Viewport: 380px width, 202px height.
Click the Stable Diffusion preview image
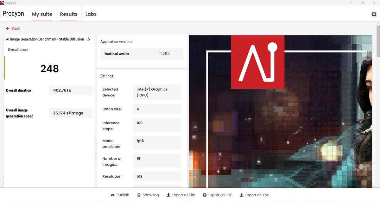[x=281, y=111]
